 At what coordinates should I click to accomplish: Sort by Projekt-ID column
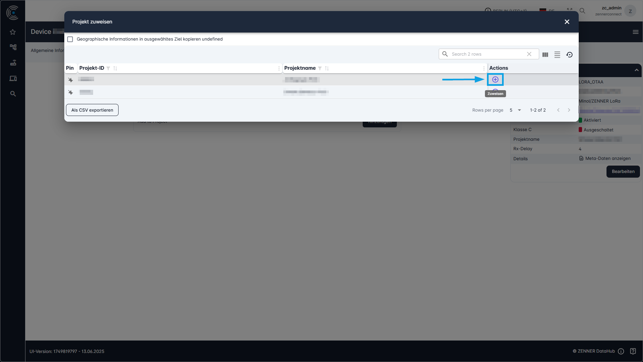[x=115, y=68]
